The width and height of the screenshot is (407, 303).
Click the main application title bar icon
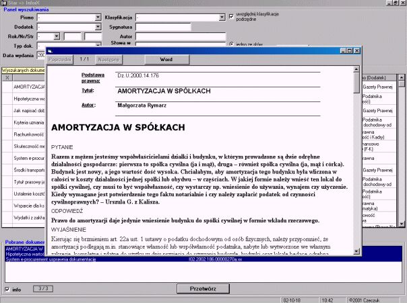click(3, 3)
